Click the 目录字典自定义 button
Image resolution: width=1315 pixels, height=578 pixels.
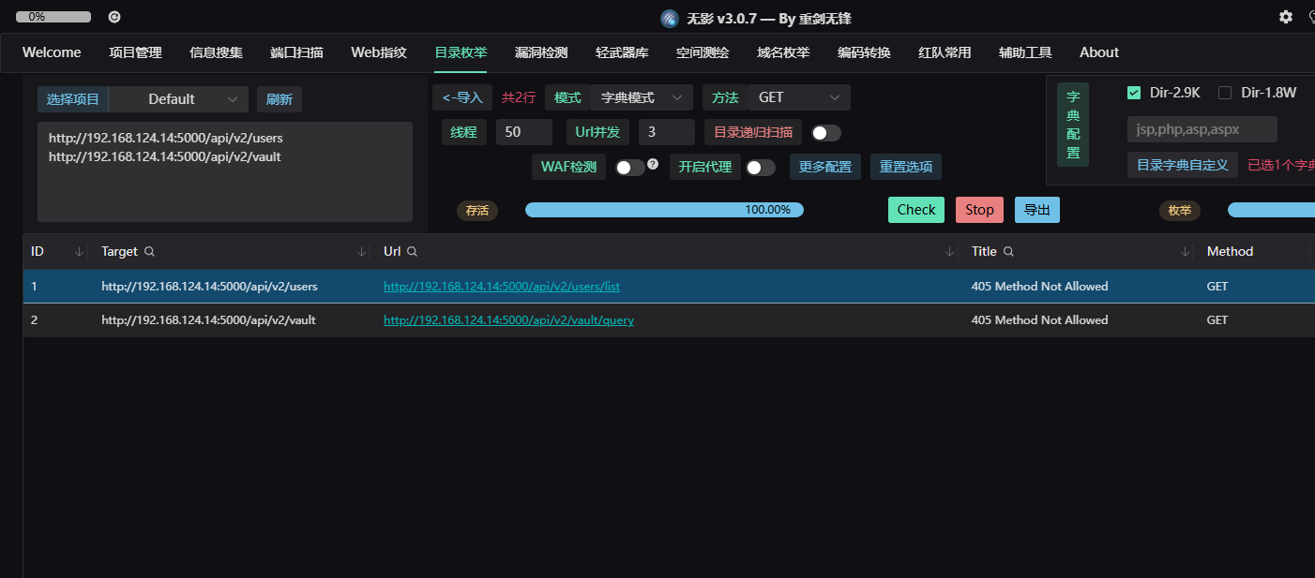point(1183,165)
